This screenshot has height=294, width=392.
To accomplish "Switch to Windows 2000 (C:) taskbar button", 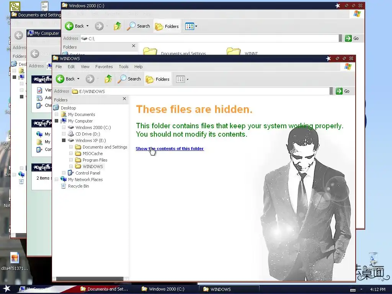I will click(x=163, y=289).
